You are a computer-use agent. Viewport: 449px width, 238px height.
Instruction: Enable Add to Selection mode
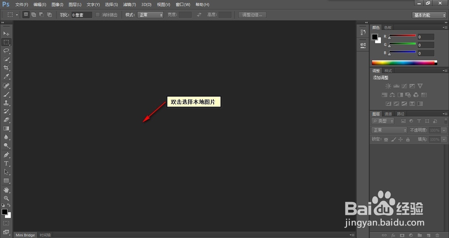[34, 15]
